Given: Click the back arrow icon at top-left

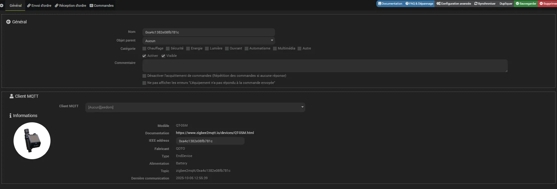Looking at the screenshot, I should click(2, 6).
